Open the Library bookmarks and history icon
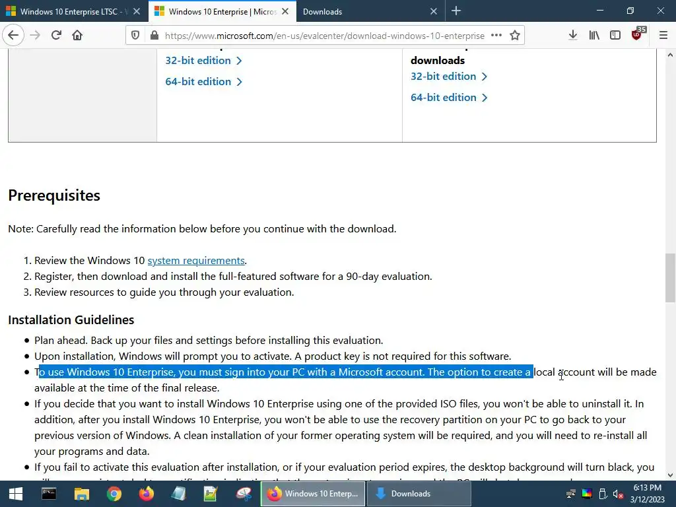The height and width of the screenshot is (507, 676). pyautogui.click(x=594, y=36)
